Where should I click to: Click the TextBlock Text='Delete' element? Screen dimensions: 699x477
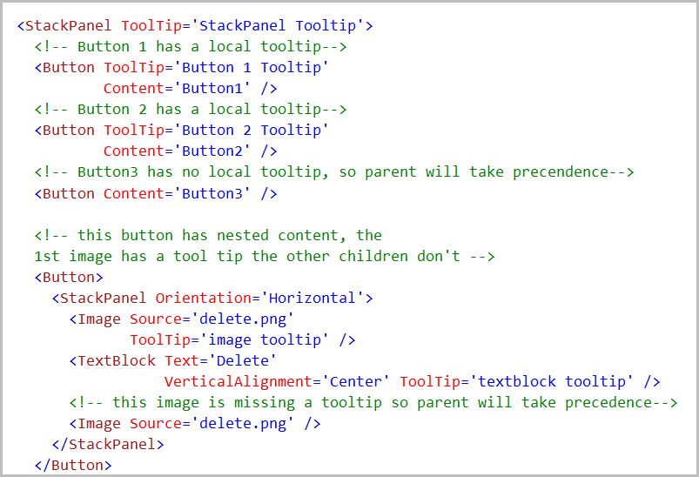click(173, 360)
